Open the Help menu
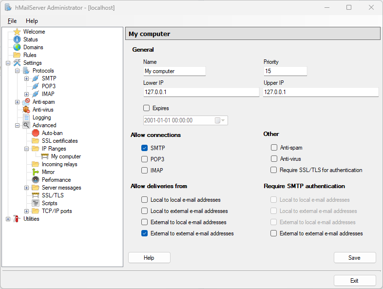The height and width of the screenshot is (289, 383). point(32,21)
